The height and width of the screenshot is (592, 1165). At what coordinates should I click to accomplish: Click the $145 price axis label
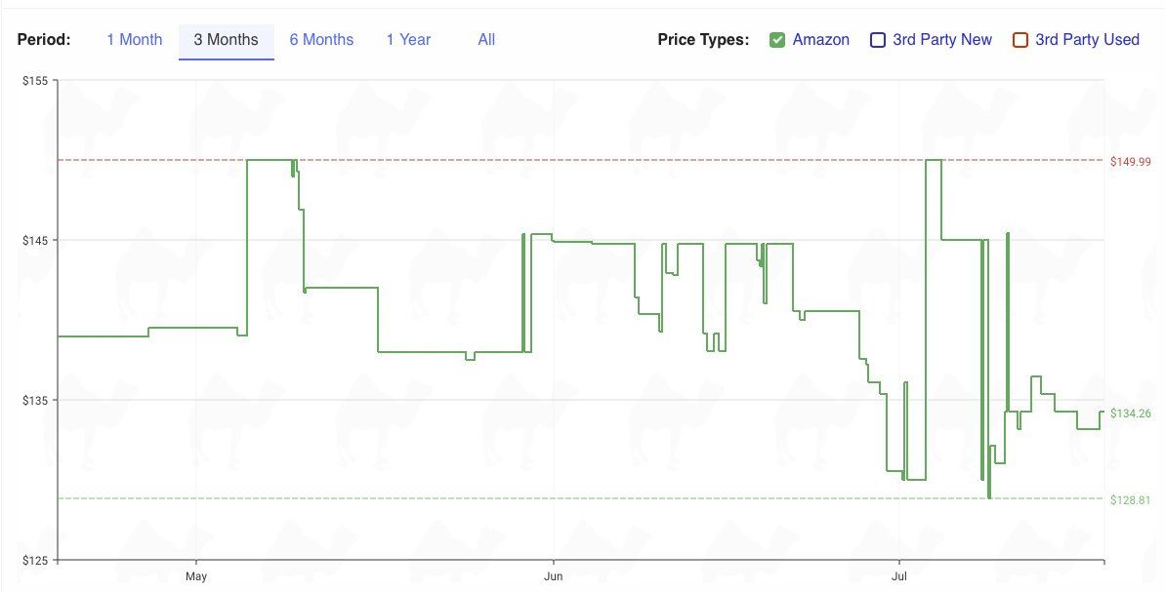35,241
